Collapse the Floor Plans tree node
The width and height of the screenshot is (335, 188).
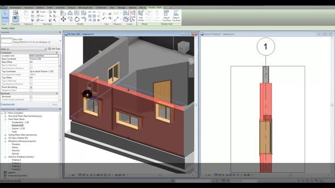pos(5,120)
